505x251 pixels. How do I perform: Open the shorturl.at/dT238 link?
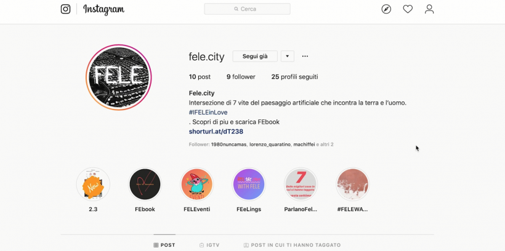216,132
